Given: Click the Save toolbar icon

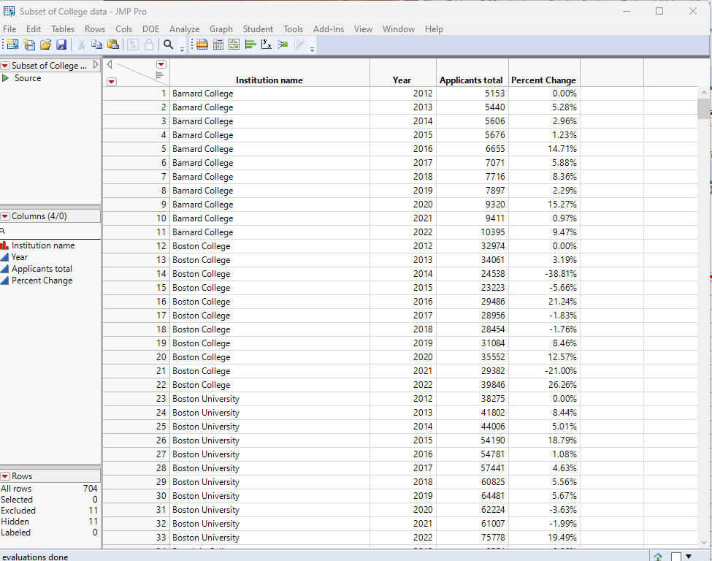Looking at the screenshot, I should [61, 45].
